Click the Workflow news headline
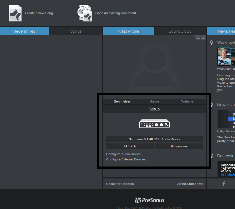This screenshot has height=209, width=235. (226, 42)
